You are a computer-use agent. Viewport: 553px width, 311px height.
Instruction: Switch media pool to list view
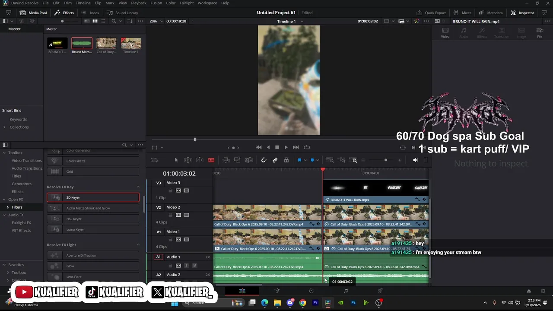tap(102, 21)
